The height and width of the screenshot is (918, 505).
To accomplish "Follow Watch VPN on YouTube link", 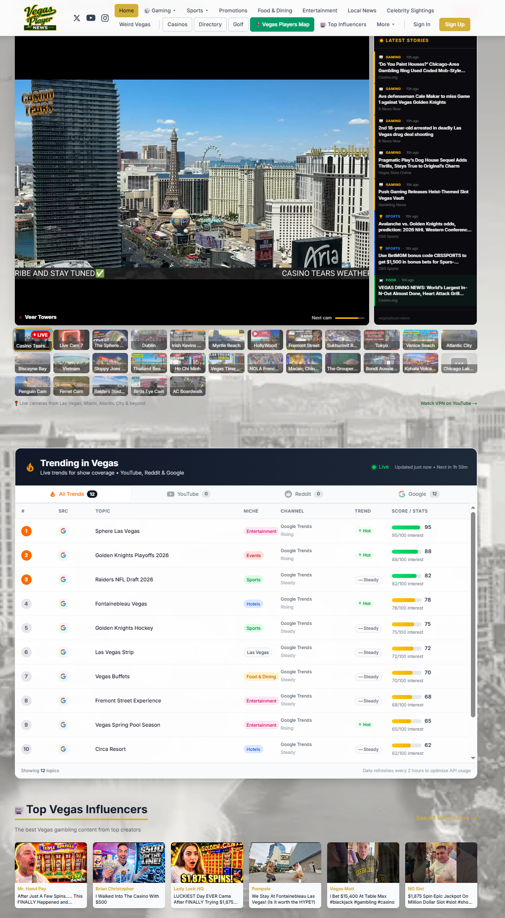I will point(449,403).
